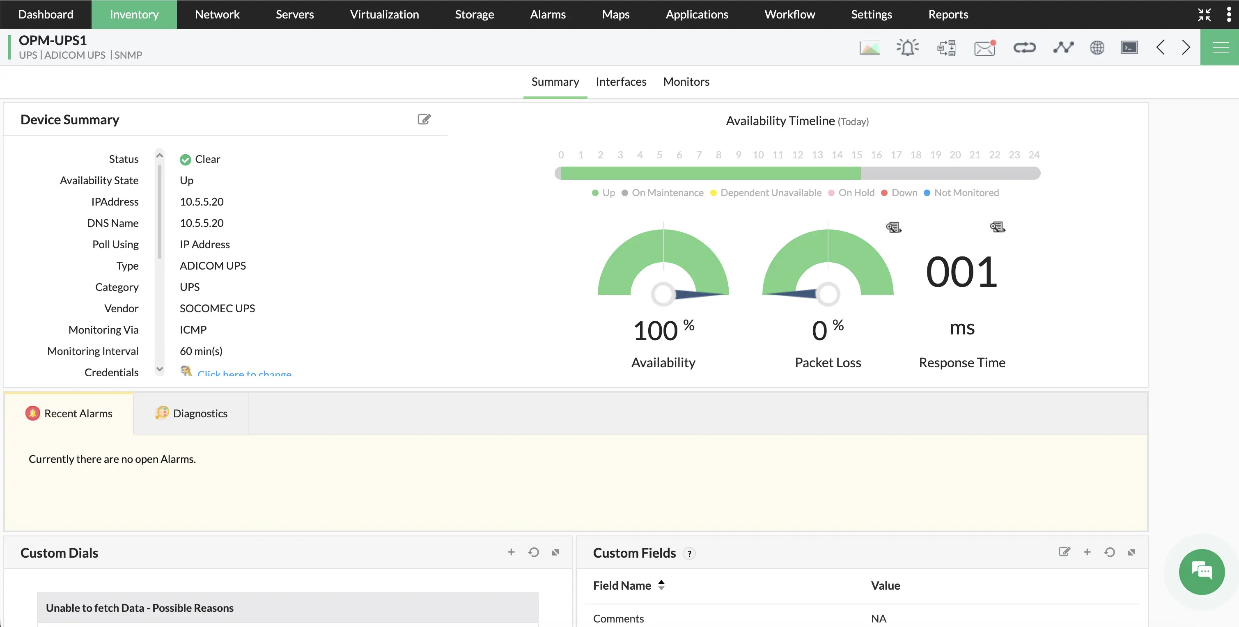Select the Recent Alarms tab
Viewport: 1239px width, 627px height.
[x=69, y=413]
